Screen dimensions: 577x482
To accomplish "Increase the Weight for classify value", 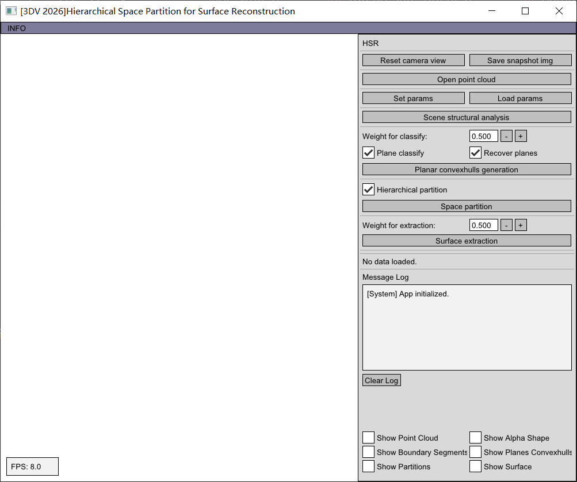I will [520, 136].
